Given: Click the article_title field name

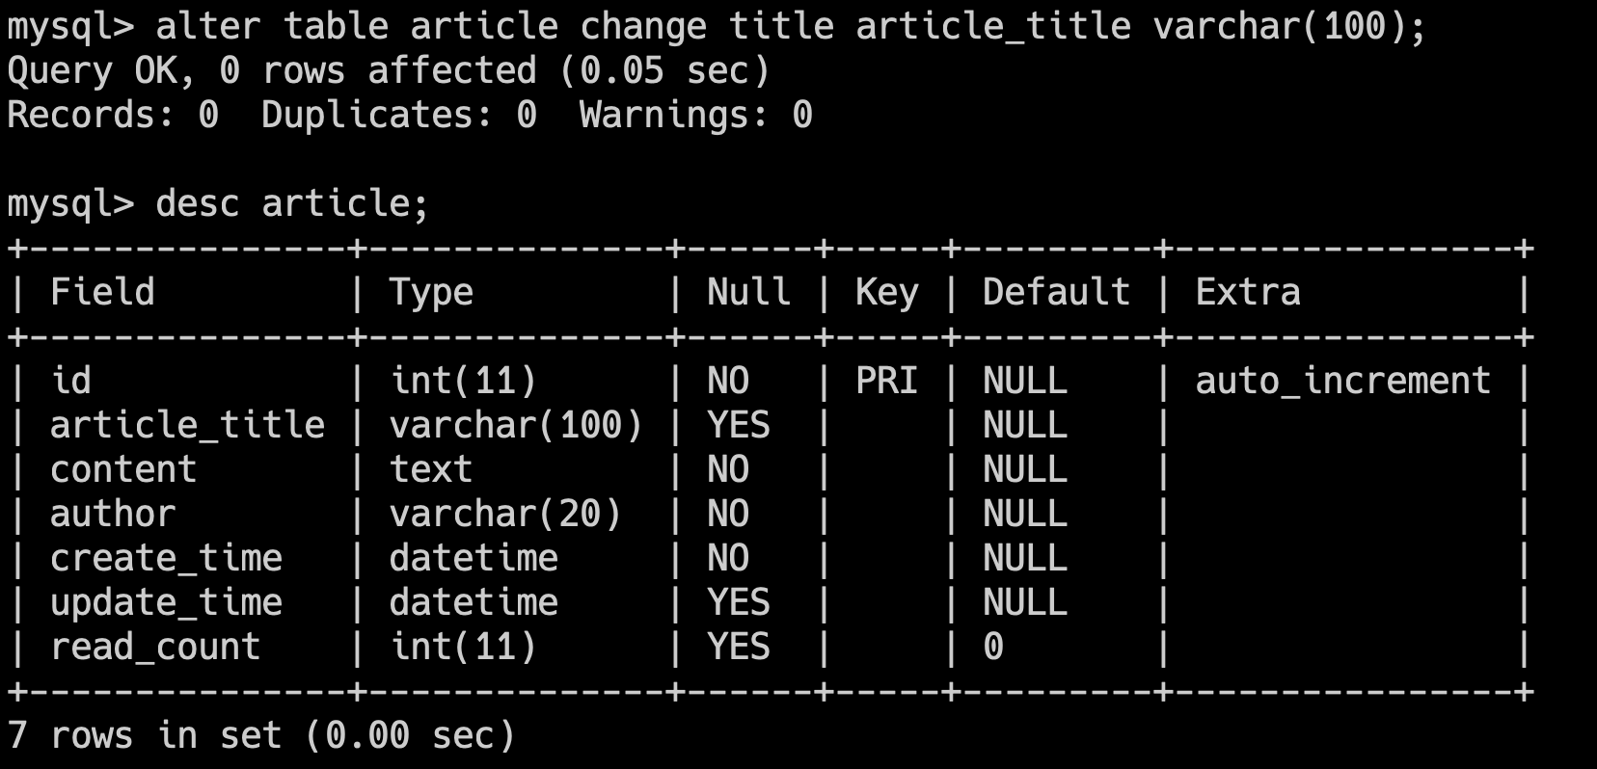Looking at the screenshot, I should click(187, 425).
